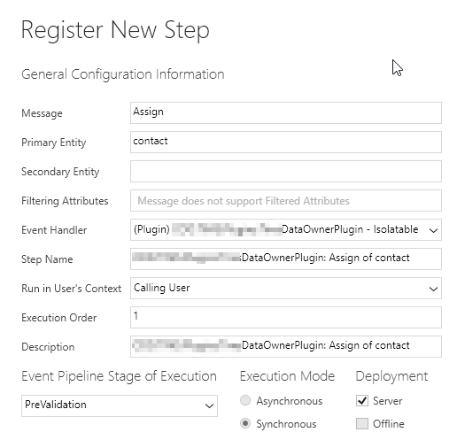This screenshot has height=440, width=457.
Task: Open the Event Handler plugin dropdown
Action: [x=286, y=229]
